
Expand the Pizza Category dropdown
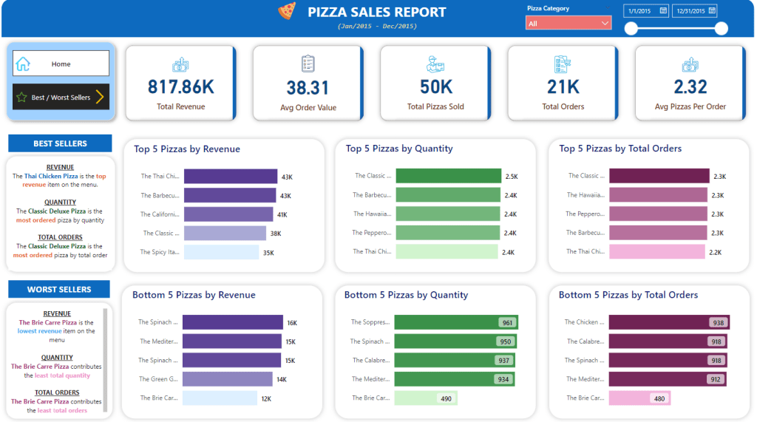point(605,24)
